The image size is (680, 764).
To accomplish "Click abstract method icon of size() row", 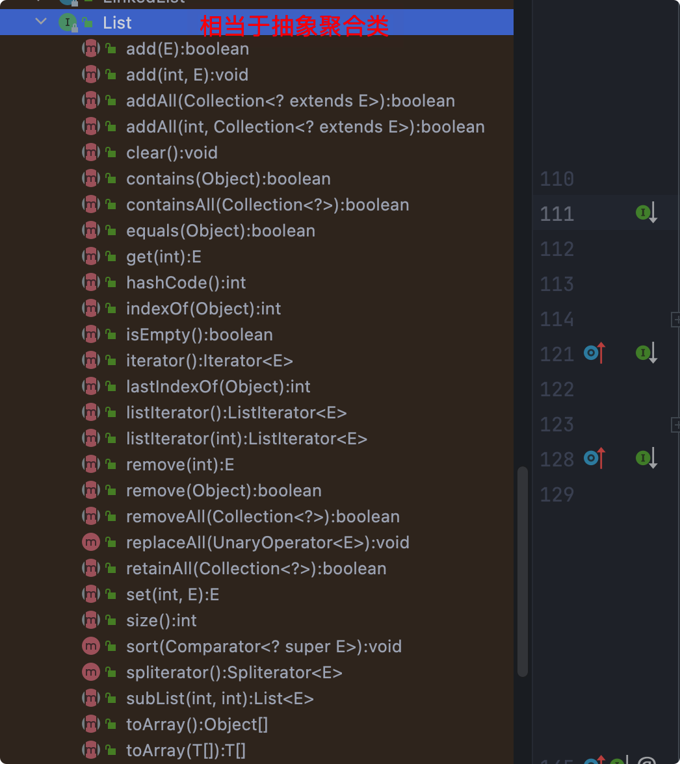I will [91, 620].
